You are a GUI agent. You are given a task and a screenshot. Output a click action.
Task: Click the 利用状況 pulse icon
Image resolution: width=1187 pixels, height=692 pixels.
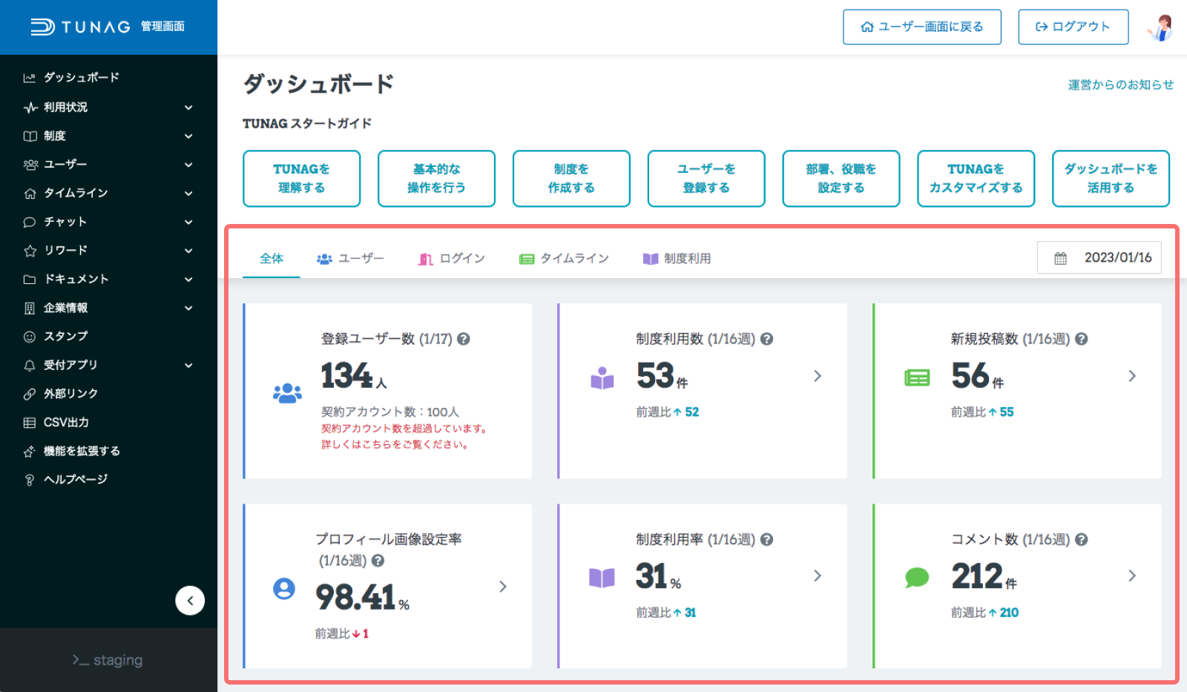(x=30, y=108)
